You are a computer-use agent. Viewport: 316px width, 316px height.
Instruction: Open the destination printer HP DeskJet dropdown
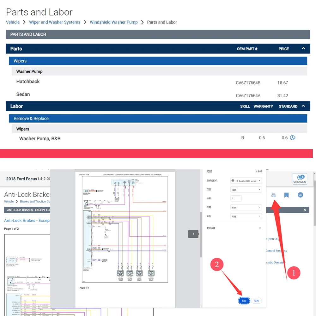246,180
